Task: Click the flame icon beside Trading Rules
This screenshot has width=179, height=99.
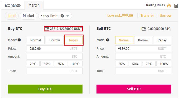Action: (x=169, y=5)
